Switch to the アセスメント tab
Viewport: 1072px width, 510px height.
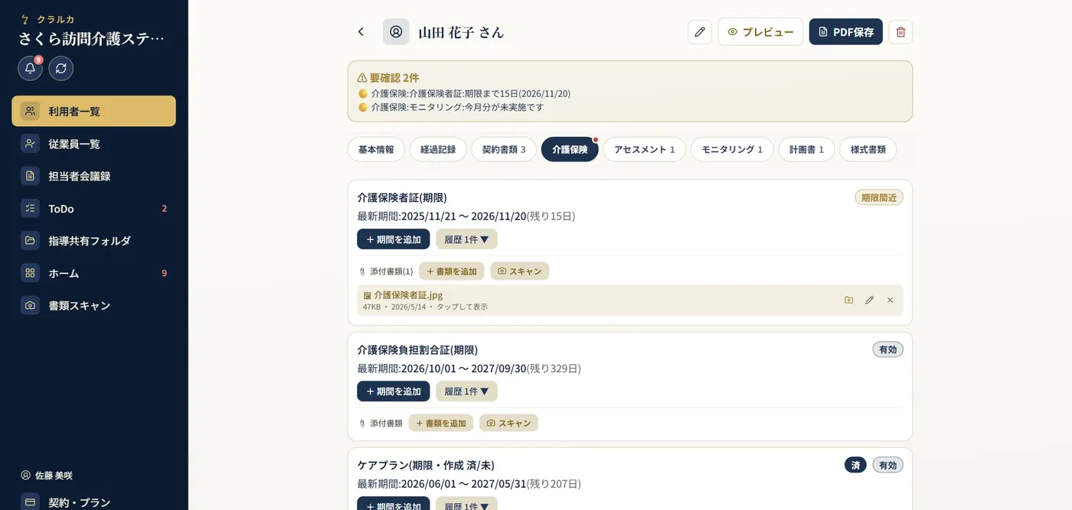coord(645,150)
